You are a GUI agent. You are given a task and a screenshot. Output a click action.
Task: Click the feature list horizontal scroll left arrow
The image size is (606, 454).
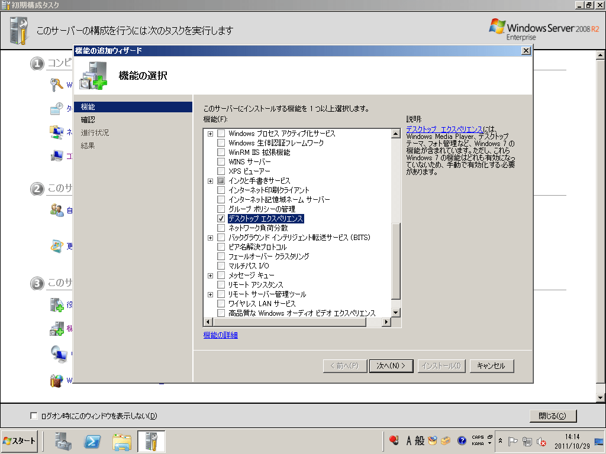point(208,322)
